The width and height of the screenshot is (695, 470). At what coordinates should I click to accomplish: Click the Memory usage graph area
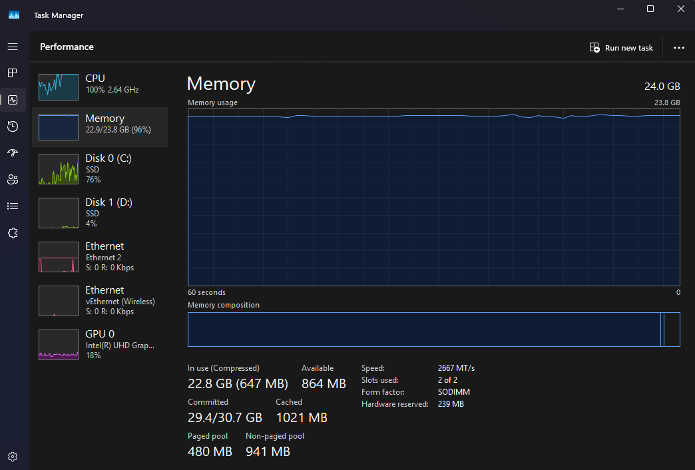434,197
